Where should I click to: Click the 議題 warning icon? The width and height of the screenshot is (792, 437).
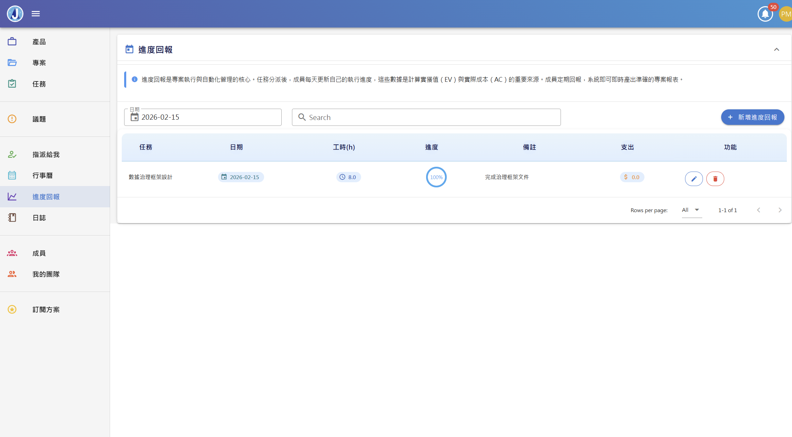[12, 119]
